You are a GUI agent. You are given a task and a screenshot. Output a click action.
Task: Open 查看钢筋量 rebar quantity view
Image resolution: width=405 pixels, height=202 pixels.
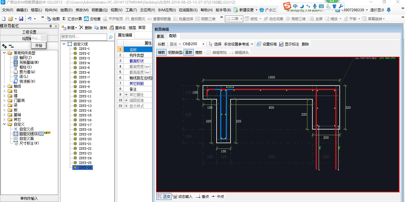(x=159, y=19)
